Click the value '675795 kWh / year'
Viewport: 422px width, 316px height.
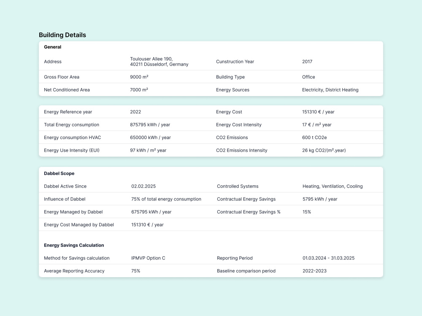[151, 212]
